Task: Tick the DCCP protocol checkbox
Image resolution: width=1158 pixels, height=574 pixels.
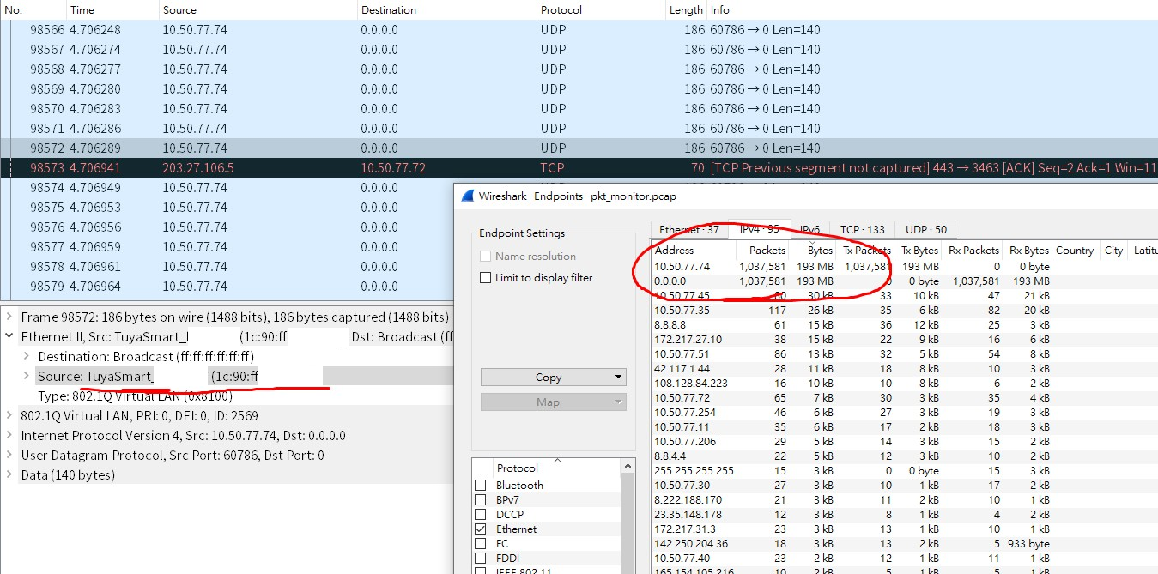Action: (x=481, y=515)
